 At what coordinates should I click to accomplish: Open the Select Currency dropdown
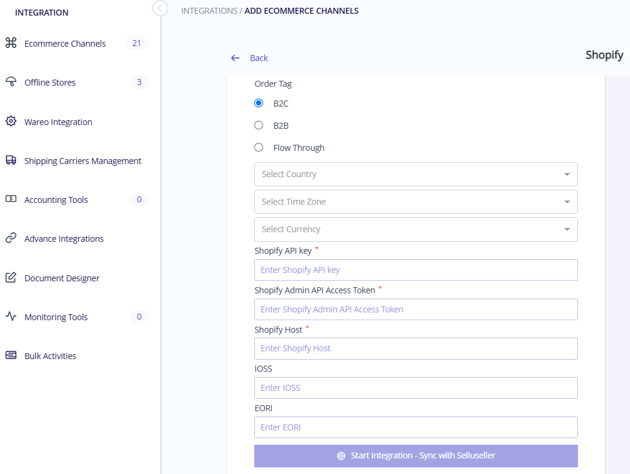point(416,229)
